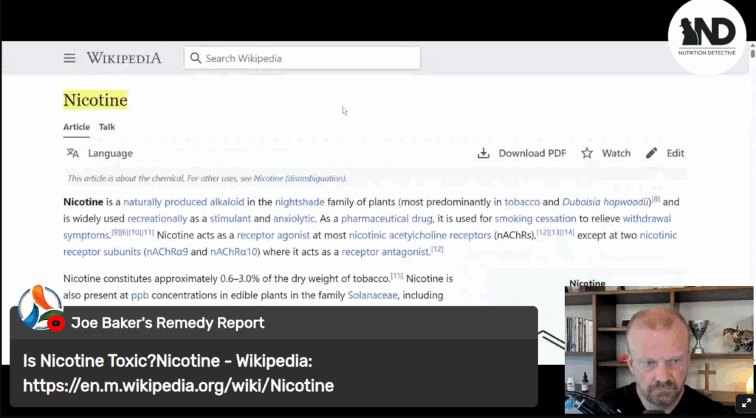Follow the 'nAChRα9' link
The image size is (756, 418).
(x=167, y=252)
